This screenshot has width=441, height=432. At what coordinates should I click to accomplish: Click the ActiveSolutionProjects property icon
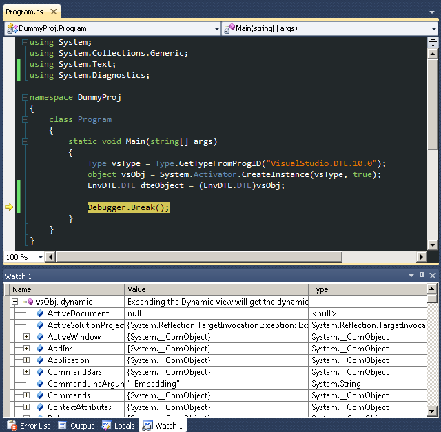tap(40, 325)
